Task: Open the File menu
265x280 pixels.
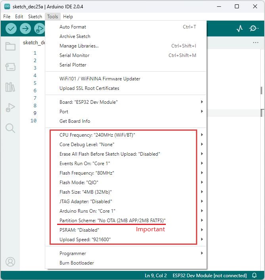Action: tap(7, 17)
